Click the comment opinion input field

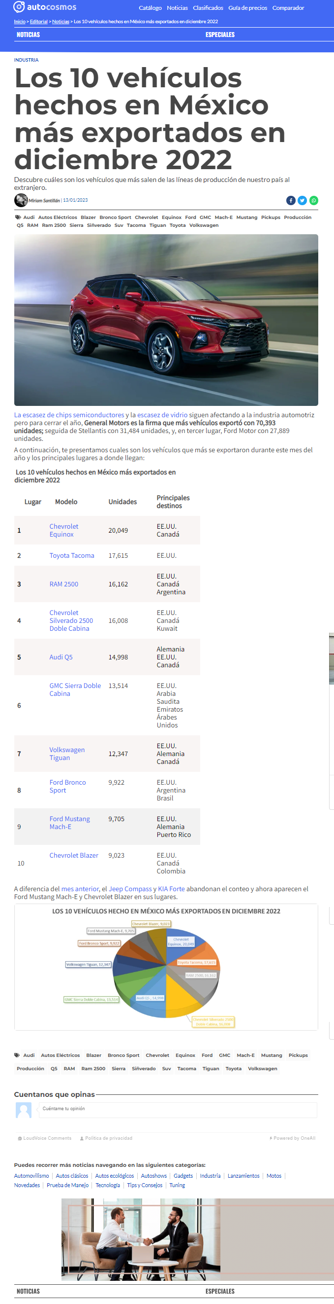click(x=178, y=1110)
